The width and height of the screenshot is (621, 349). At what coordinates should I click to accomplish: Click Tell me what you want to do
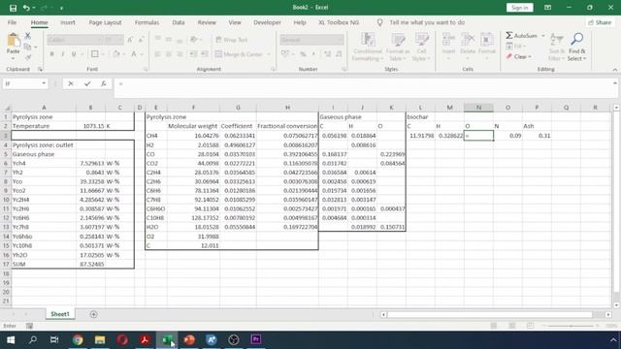pos(427,22)
